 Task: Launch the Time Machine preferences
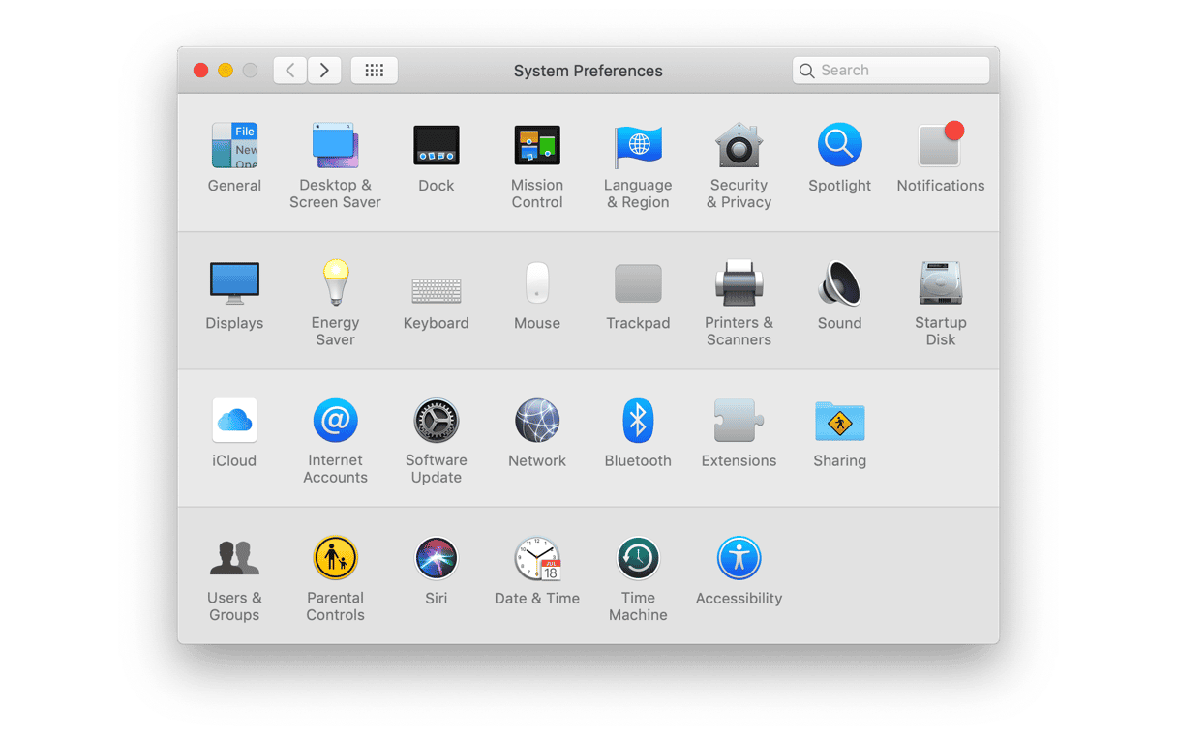(x=638, y=559)
